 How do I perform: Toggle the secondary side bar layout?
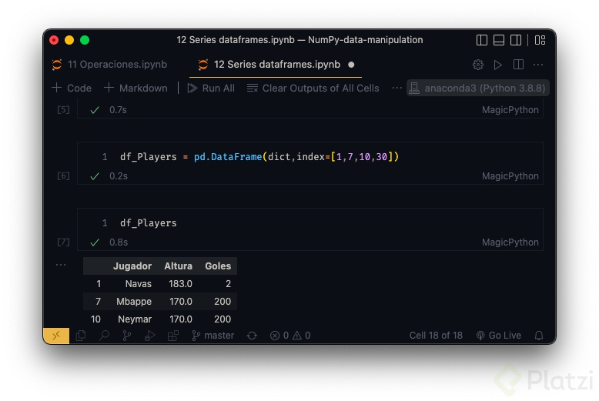pos(516,40)
